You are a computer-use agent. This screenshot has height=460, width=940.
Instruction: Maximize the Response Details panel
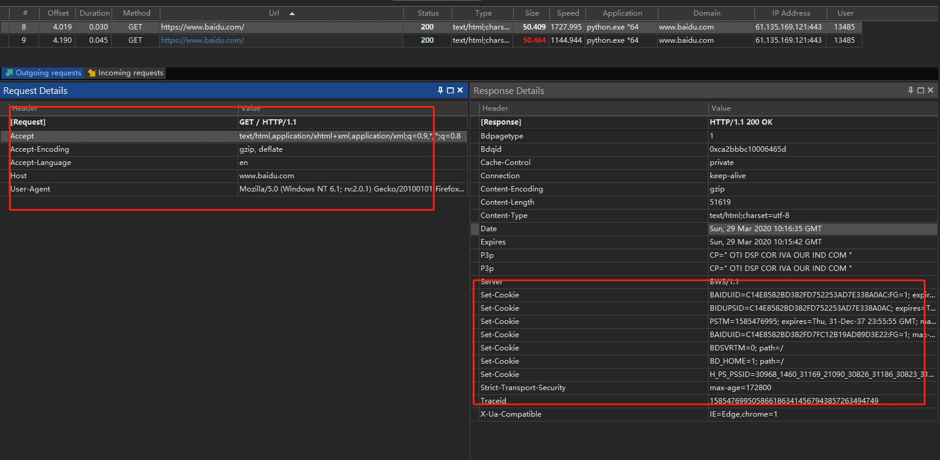pyautogui.click(x=921, y=90)
